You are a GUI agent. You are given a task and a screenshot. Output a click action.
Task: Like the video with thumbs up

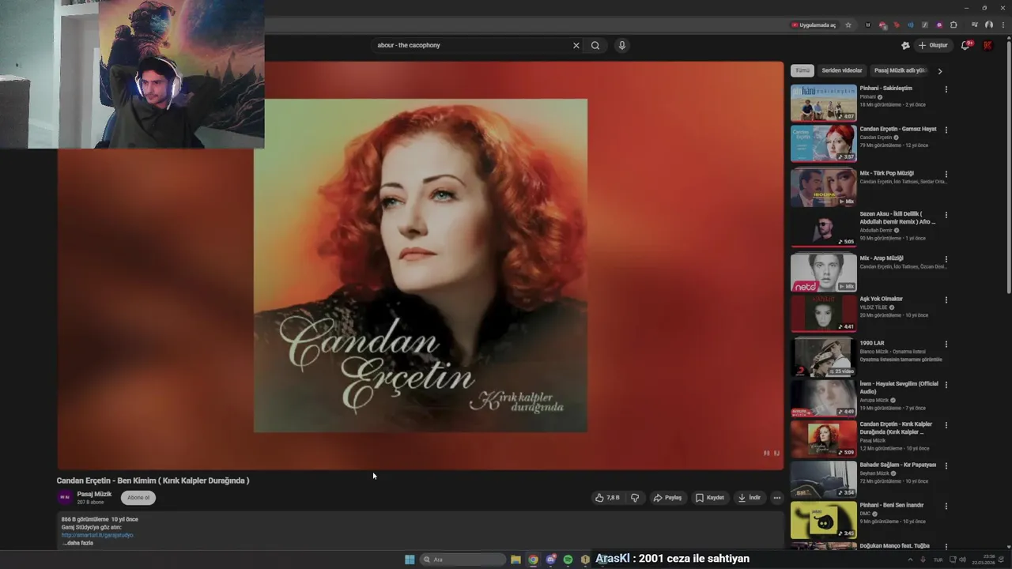click(607, 498)
